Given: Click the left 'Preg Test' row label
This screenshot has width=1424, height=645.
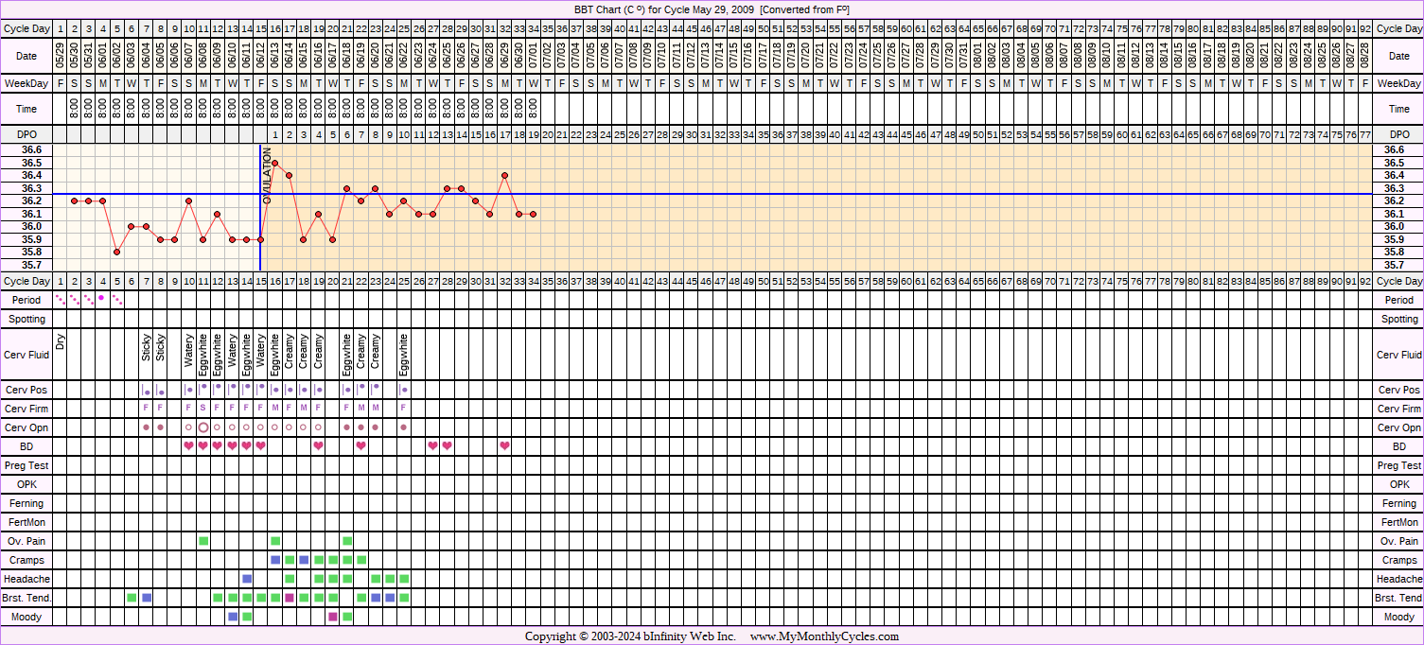Looking at the screenshot, I should click(27, 465).
